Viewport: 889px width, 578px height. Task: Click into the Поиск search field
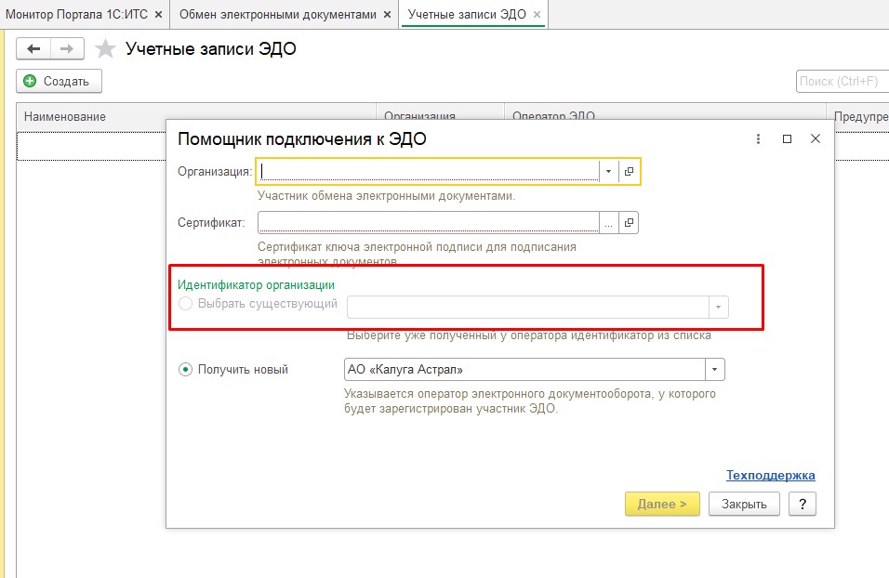(842, 81)
